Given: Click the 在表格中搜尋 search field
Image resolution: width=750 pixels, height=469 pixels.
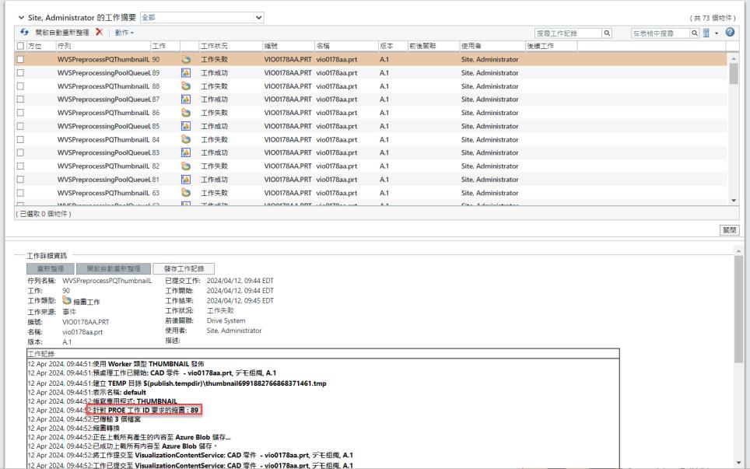Looking at the screenshot, I should 660,33.
